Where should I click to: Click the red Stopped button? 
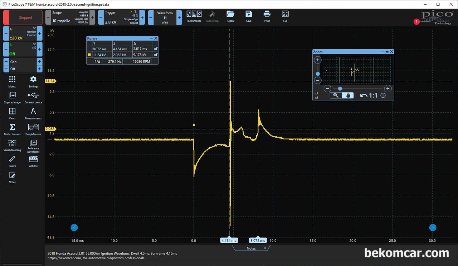(x=23, y=17)
